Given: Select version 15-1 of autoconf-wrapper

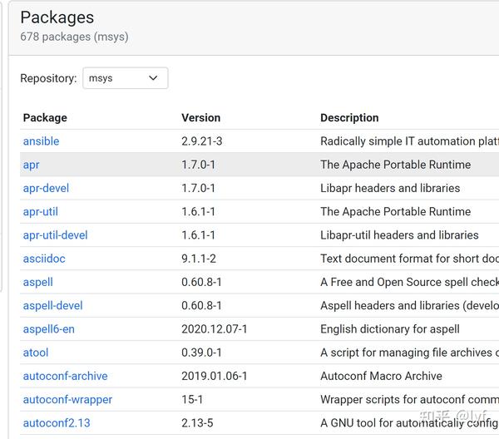Looking at the screenshot, I should pyautogui.click(x=192, y=400).
